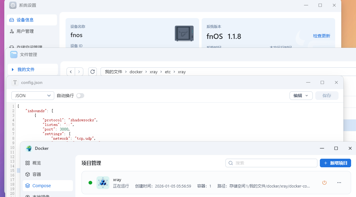
Task: Click the xray creation time text
Action: [x=163, y=186]
